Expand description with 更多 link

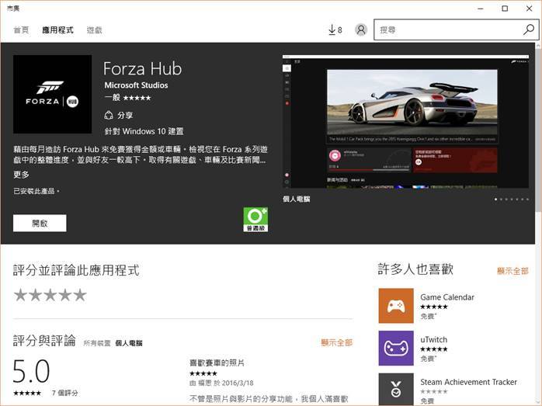[21, 175]
